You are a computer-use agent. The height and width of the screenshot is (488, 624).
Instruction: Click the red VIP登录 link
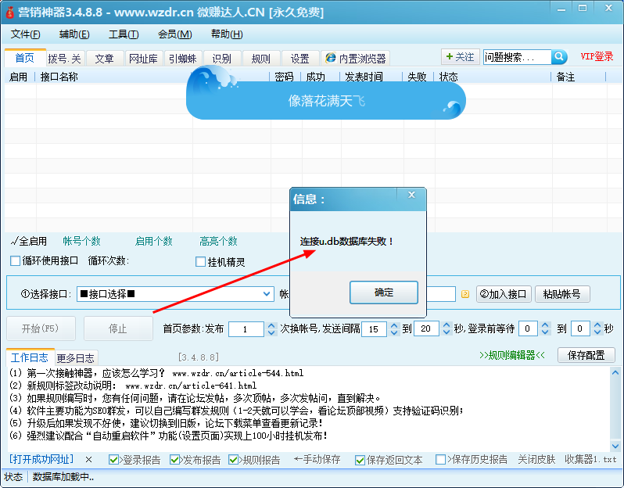[x=597, y=56]
